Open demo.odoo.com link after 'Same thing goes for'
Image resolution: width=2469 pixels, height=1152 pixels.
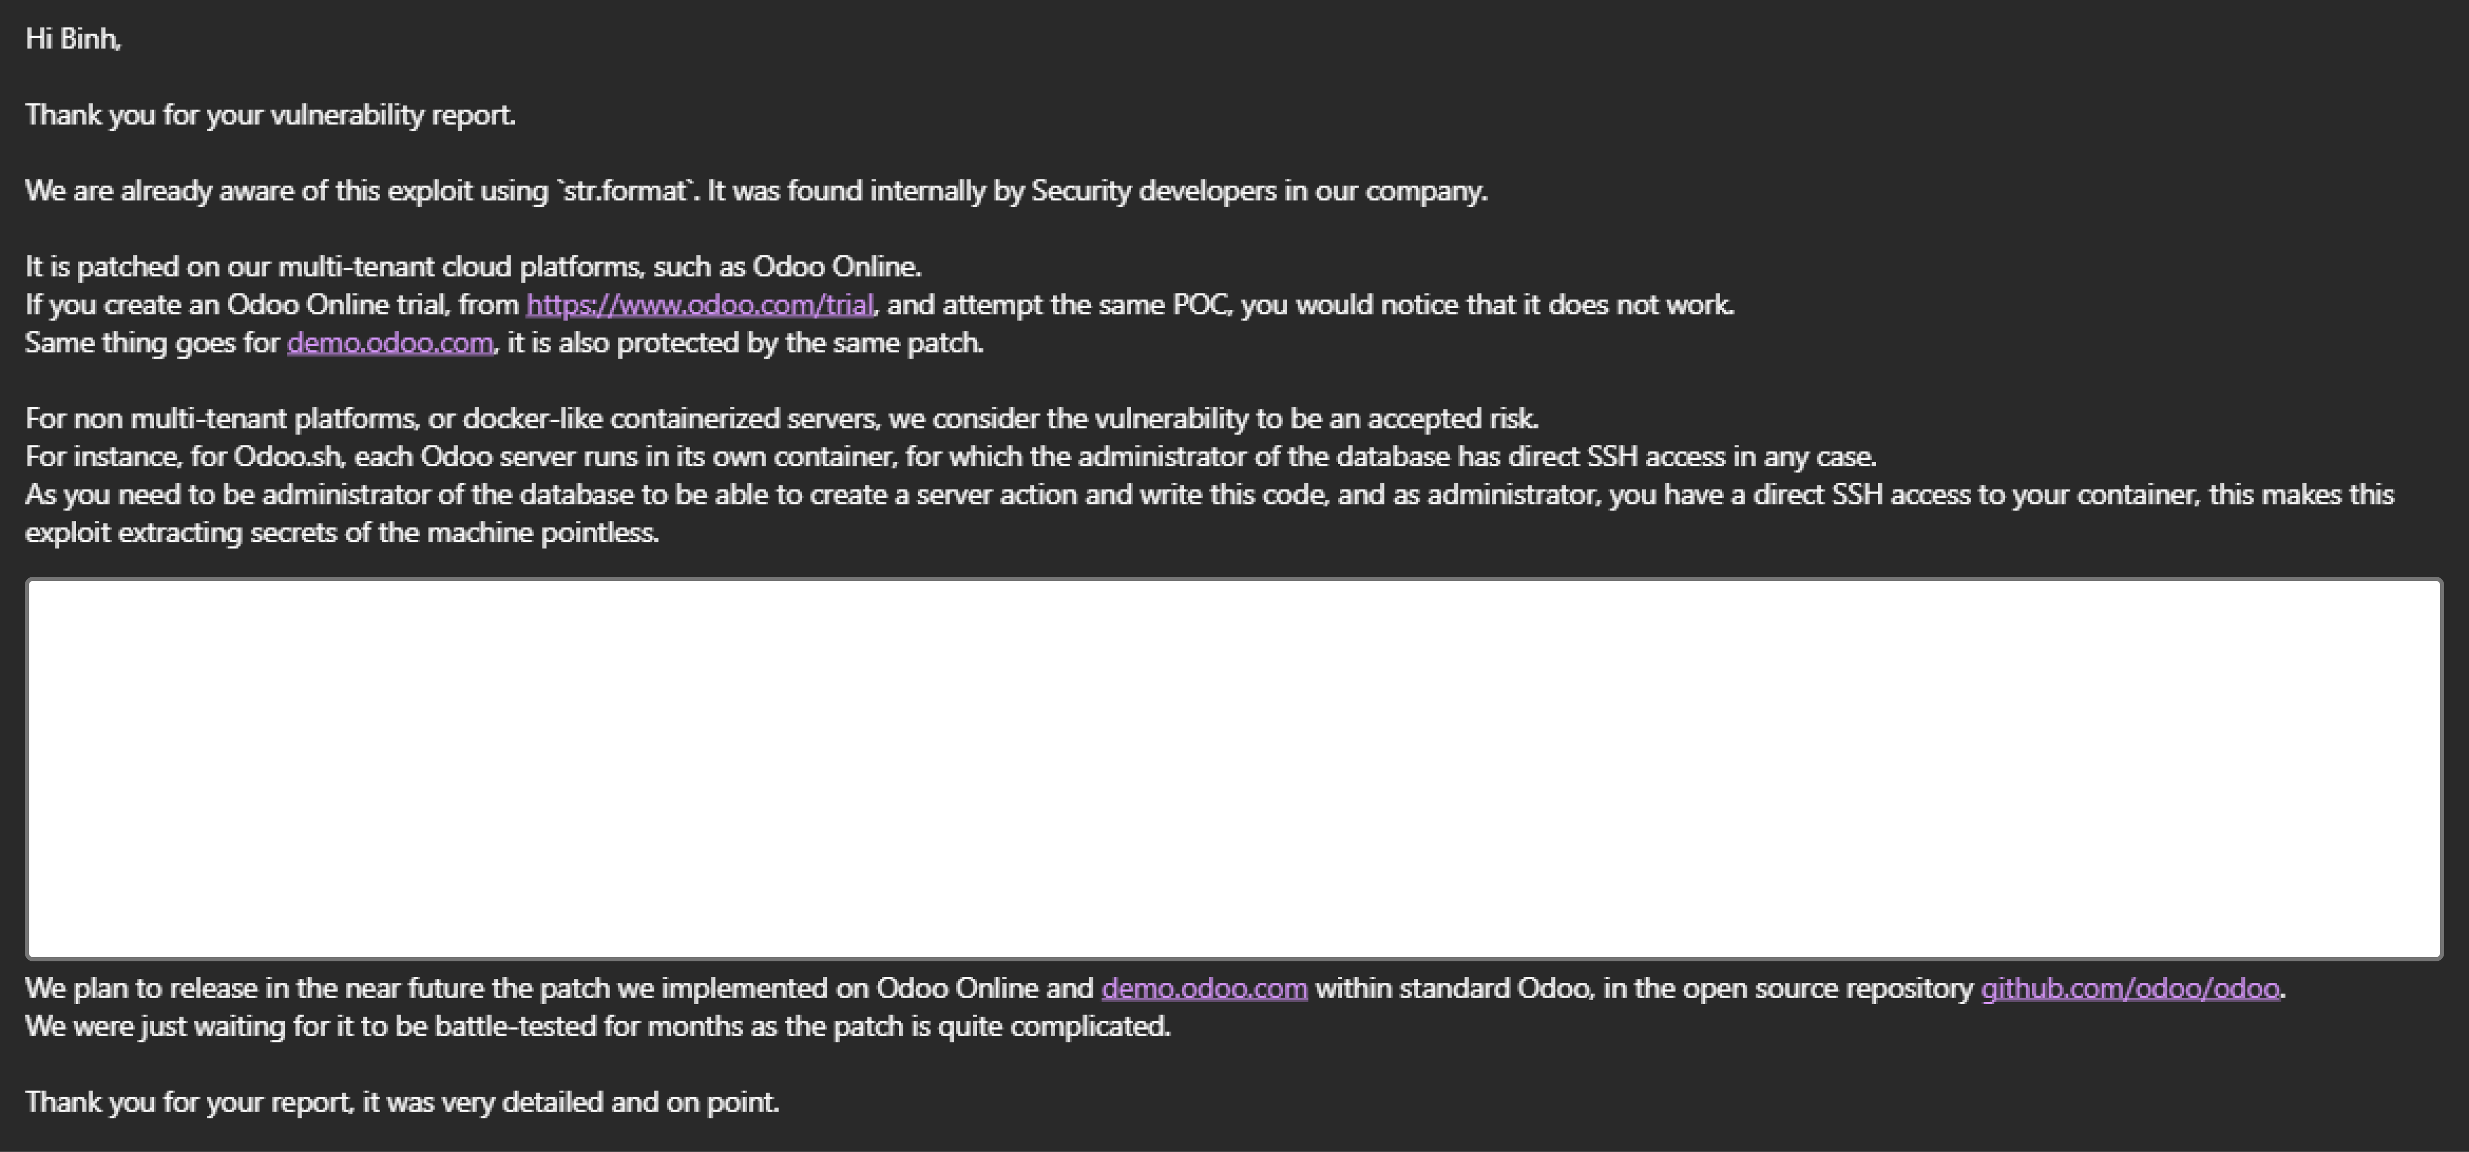click(x=390, y=343)
